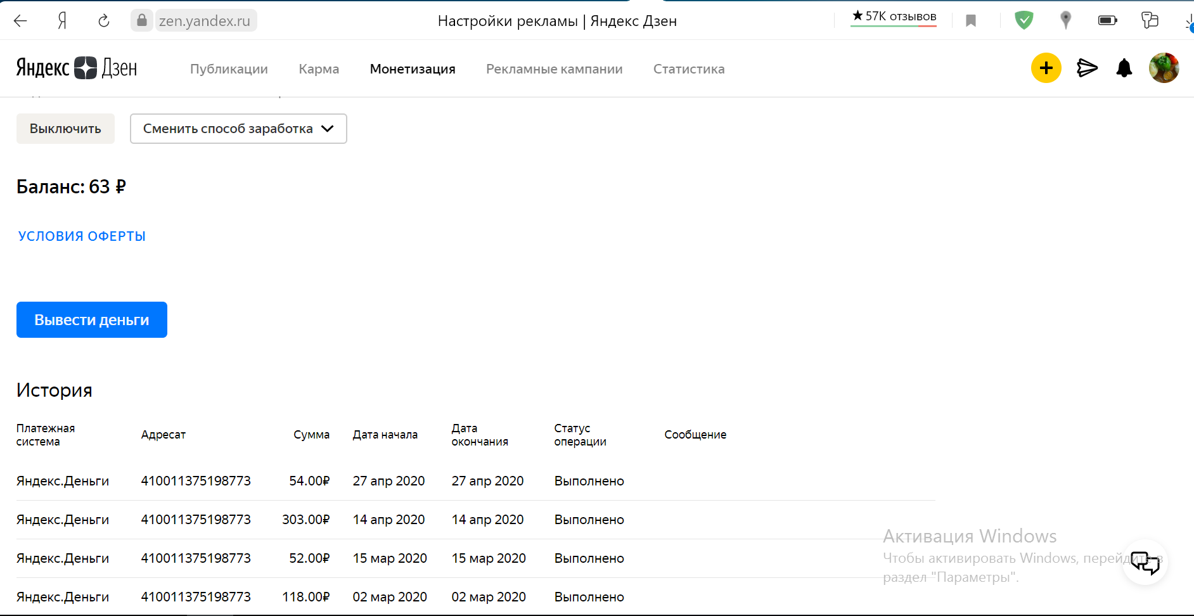Viewport: 1194px width, 616px height.
Task: Select the Монетизация tab
Action: coord(413,69)
